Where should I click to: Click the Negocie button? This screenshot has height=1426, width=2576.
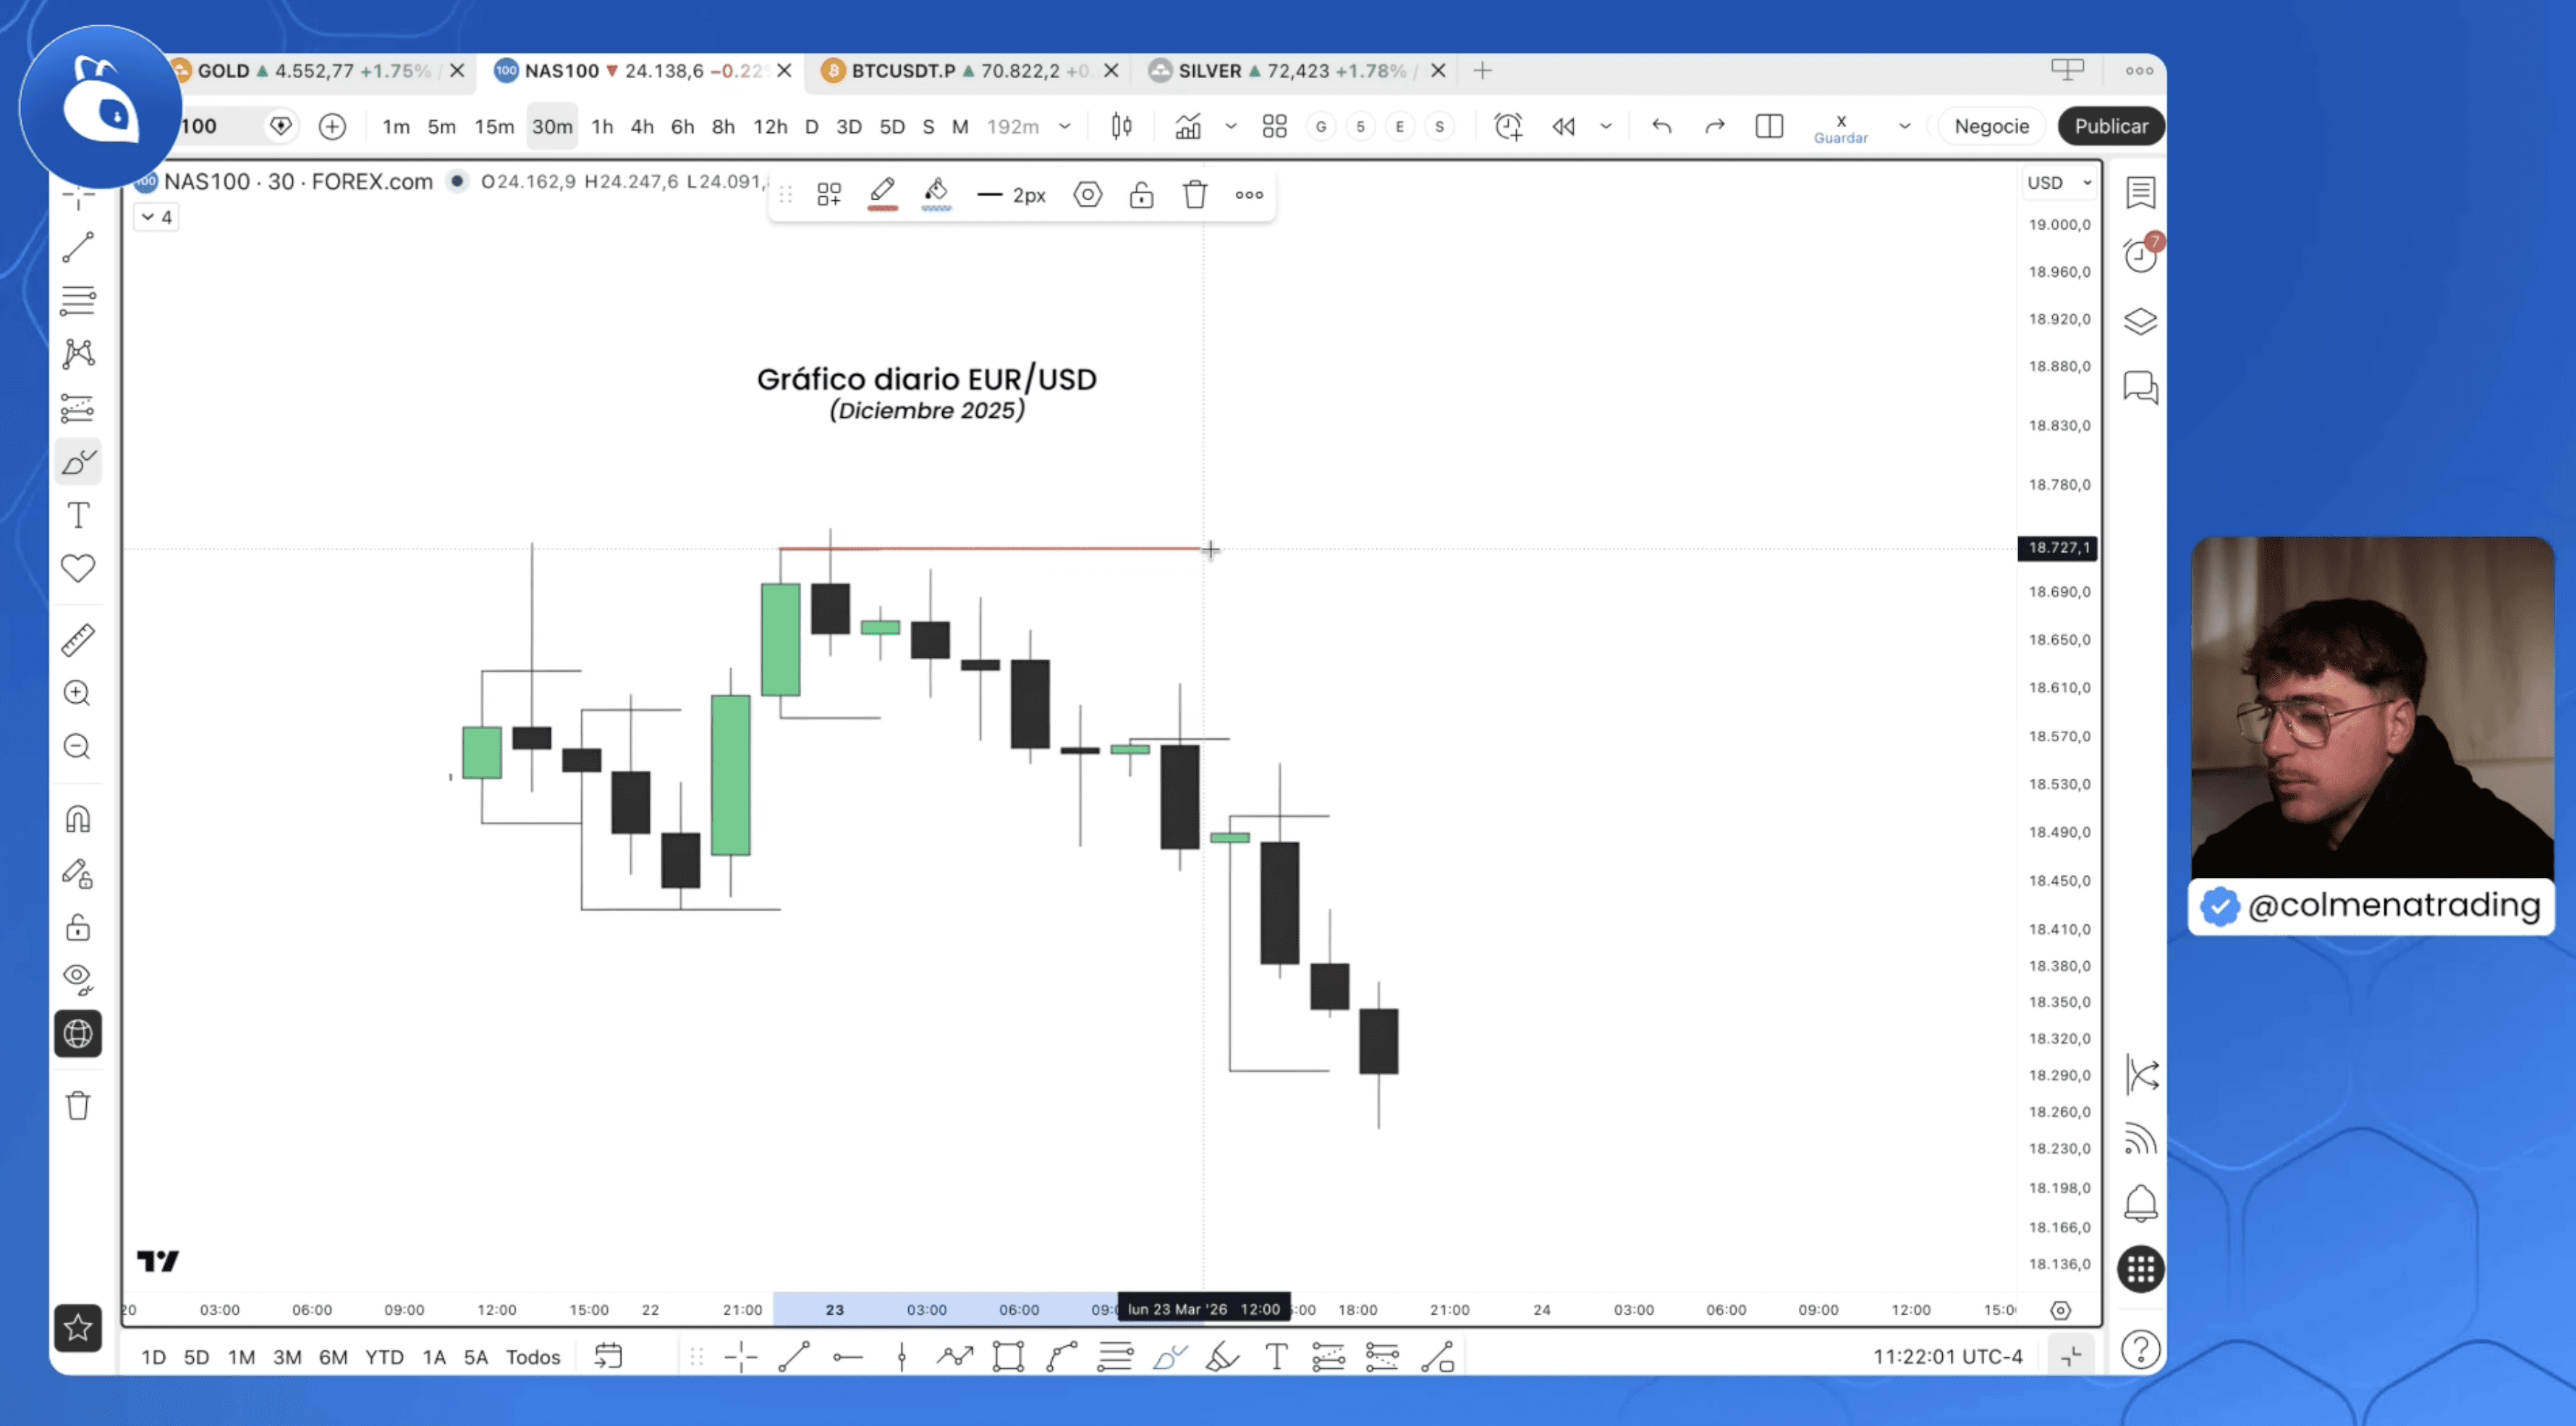tap(1991, 127)
